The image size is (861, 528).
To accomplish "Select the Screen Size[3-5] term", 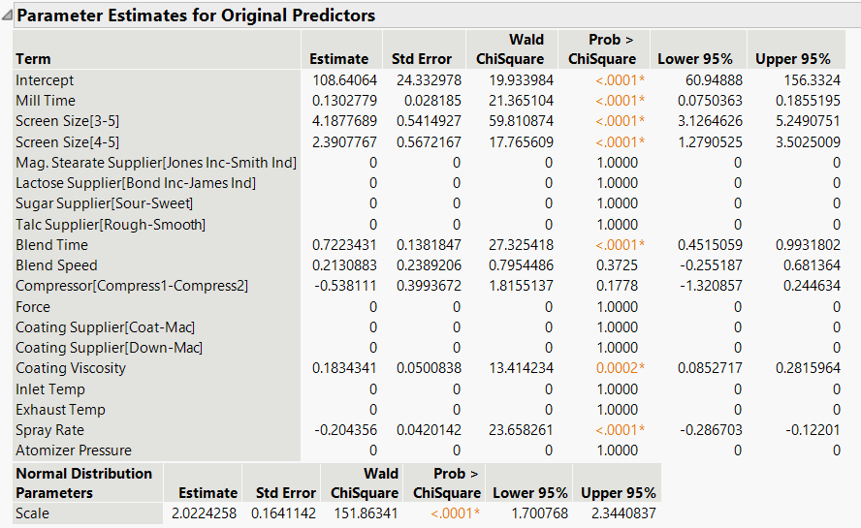I will tap(68, 121).
